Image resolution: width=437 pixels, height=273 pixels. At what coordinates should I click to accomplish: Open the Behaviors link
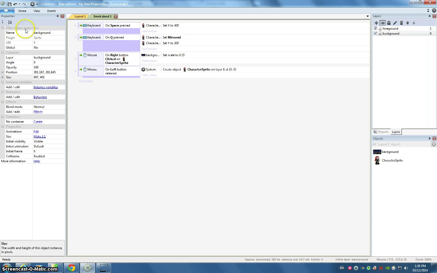click(x=40, y=97)
